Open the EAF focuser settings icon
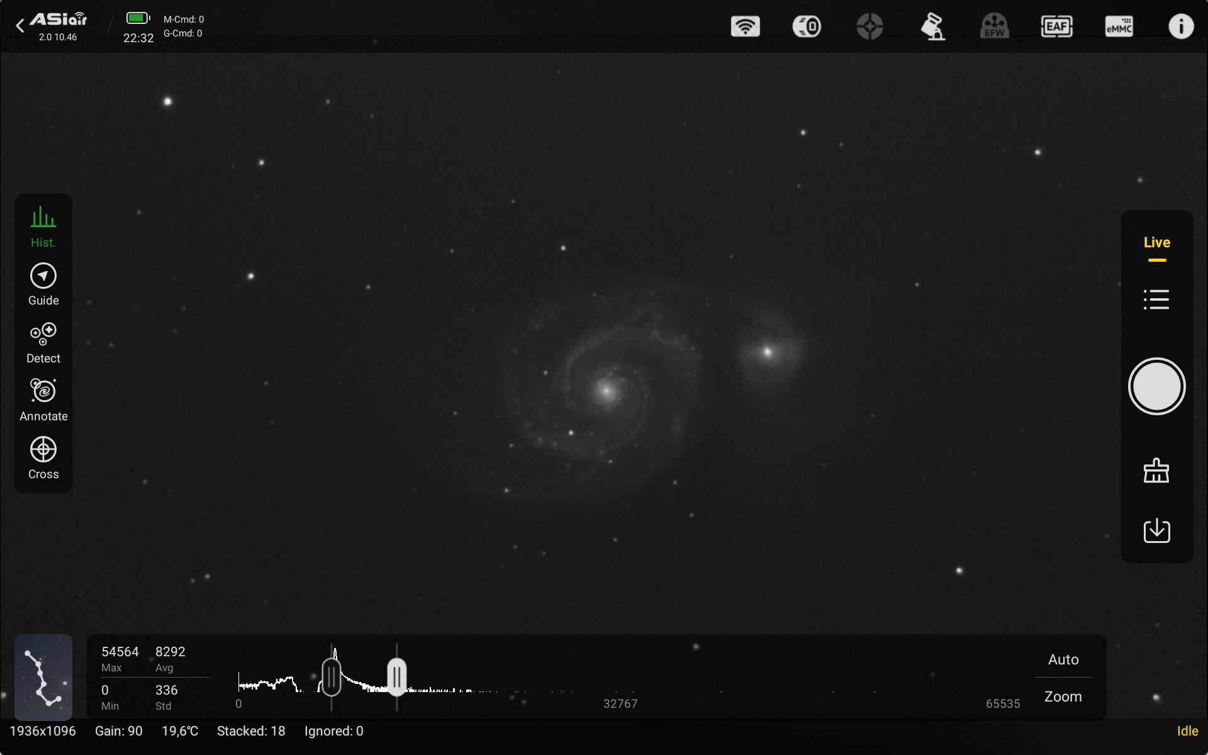Screen dimensions: 1208x755 click(1056, 26)
